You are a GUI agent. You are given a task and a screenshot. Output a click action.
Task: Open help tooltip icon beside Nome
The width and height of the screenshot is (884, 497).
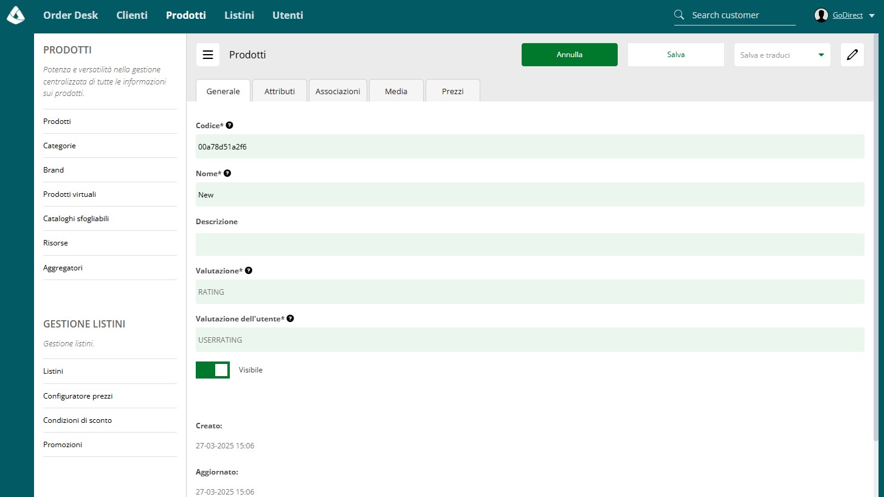(227, 173)
